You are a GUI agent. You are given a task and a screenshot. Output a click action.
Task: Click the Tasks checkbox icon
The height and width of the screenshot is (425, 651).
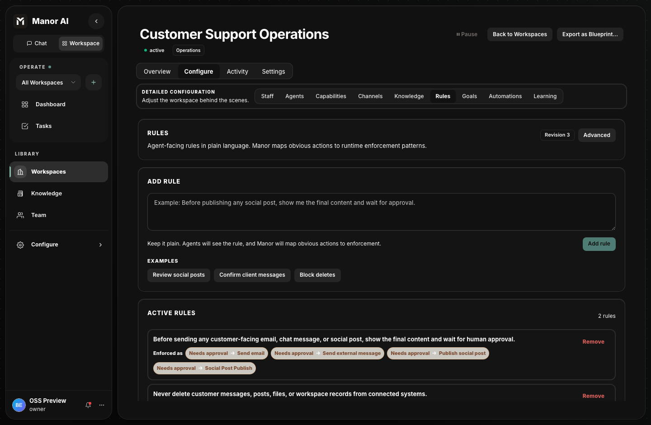coord(25,126)
